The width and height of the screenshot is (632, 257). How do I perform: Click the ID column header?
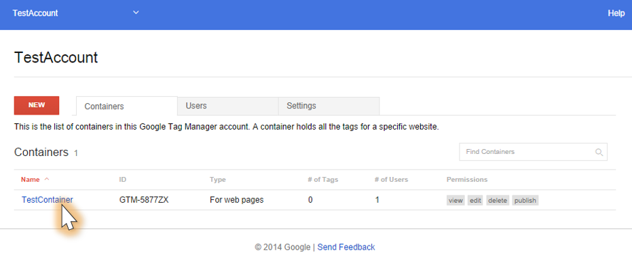point(122,180)
